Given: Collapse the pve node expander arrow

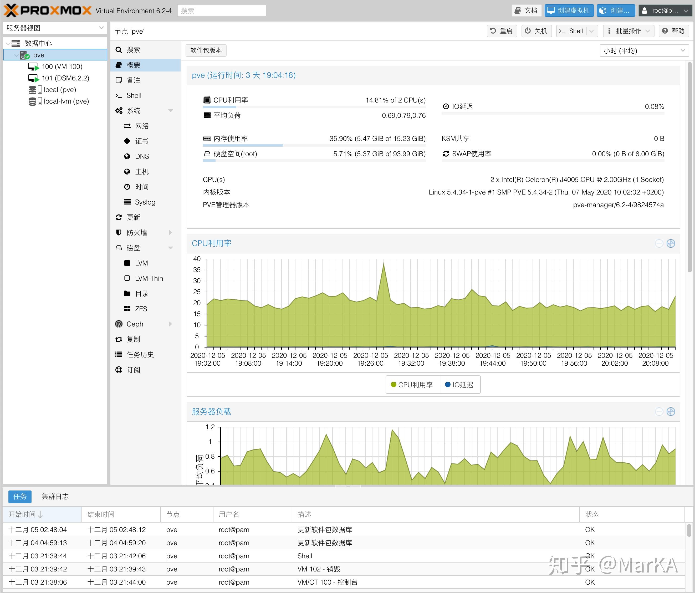Looking at the screenshot, I should 16,55.
